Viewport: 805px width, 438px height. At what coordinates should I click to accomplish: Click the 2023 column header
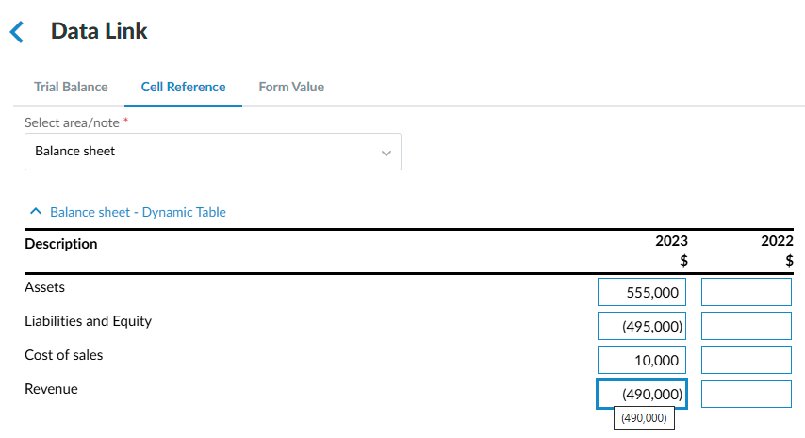click(671, 241)
